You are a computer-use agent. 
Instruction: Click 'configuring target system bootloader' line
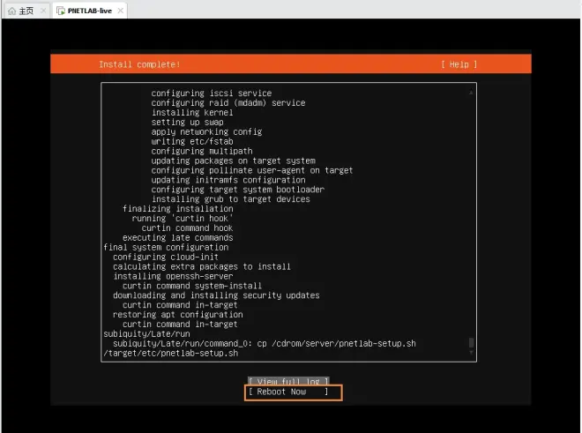(237, 190)
